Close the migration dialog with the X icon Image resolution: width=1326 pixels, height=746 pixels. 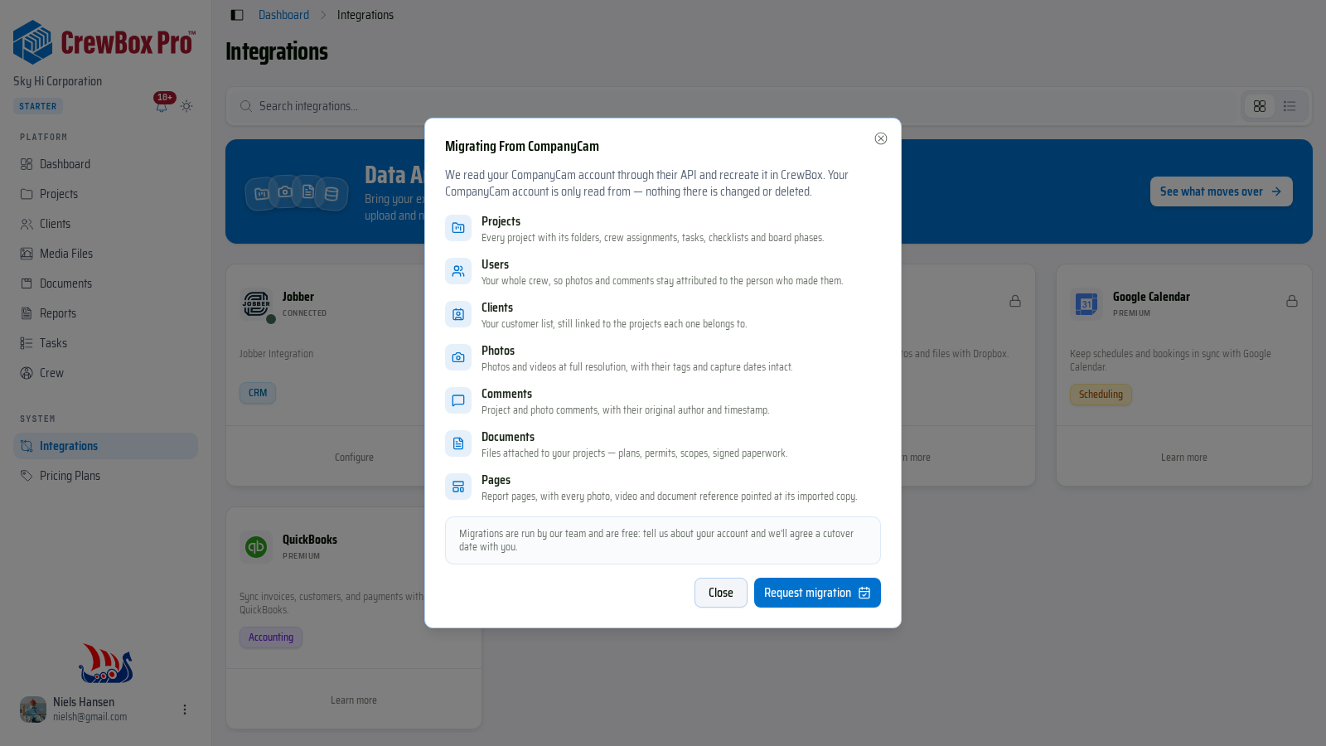point(881,138)
